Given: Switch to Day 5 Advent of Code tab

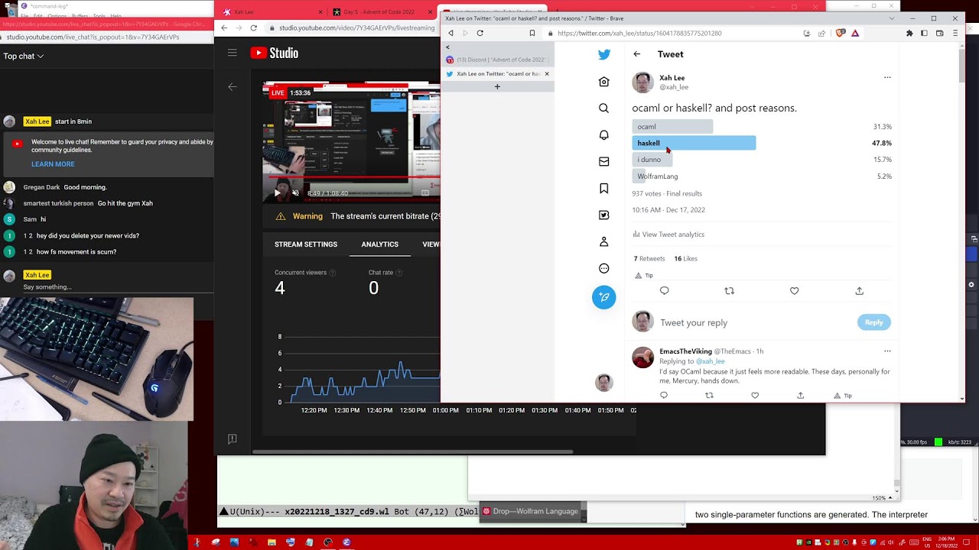Looking at the screenshot, I should [x=379, y=11].
